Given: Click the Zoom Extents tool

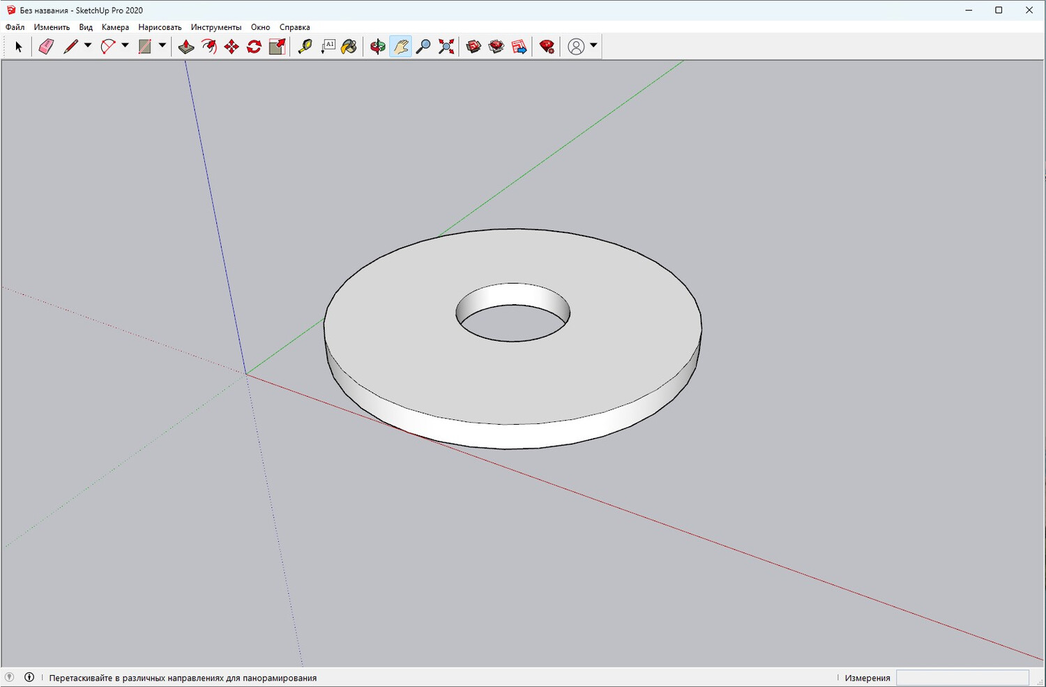Looking at the screenshot, I should [x=446, y=47].
